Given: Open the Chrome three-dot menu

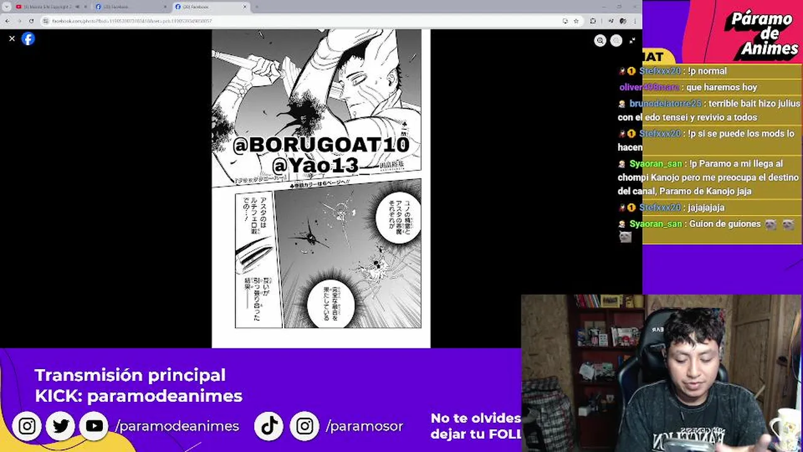Looking at the screenshot, I should click(x=635, y=21).
